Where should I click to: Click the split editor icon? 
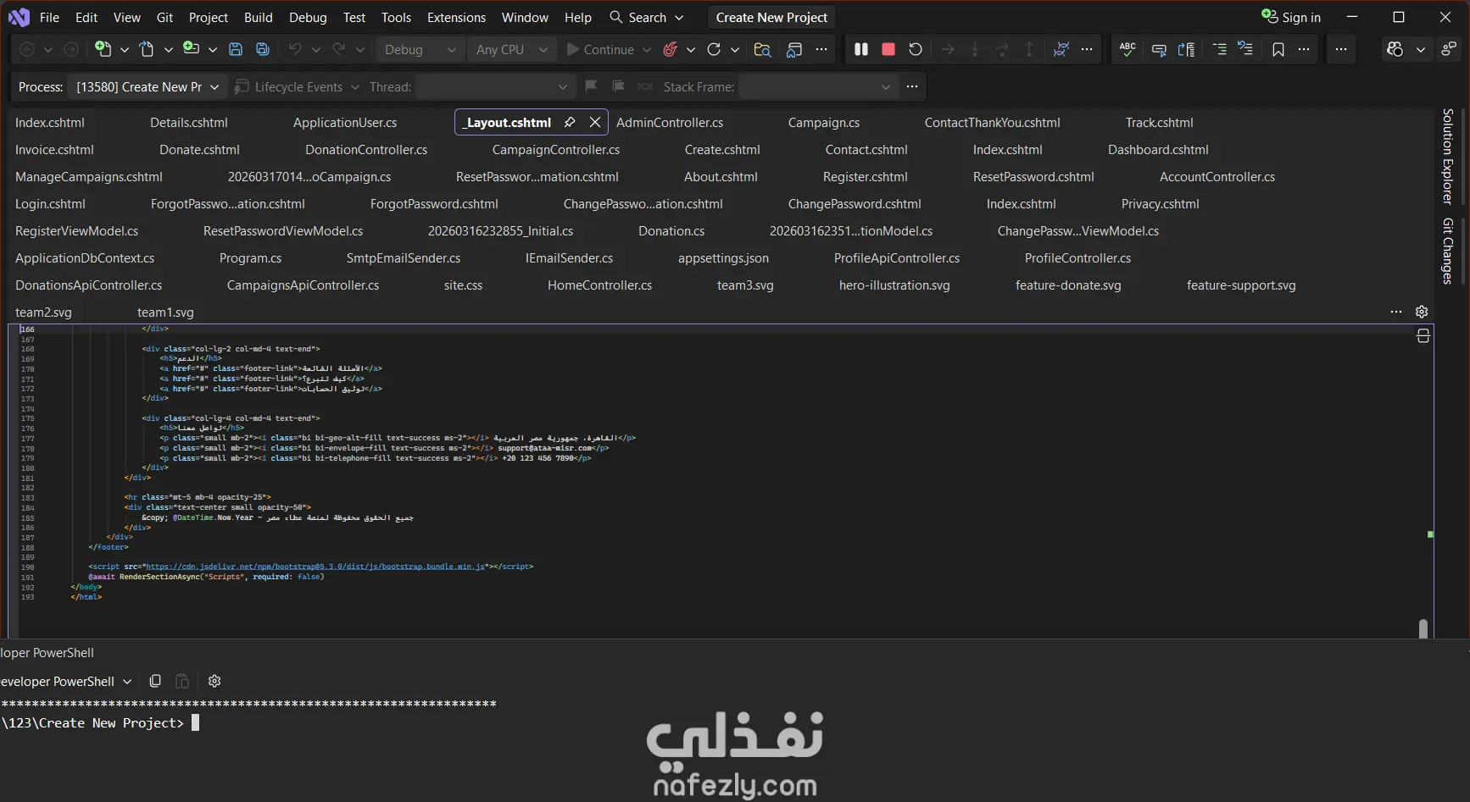coord(1423,336)
